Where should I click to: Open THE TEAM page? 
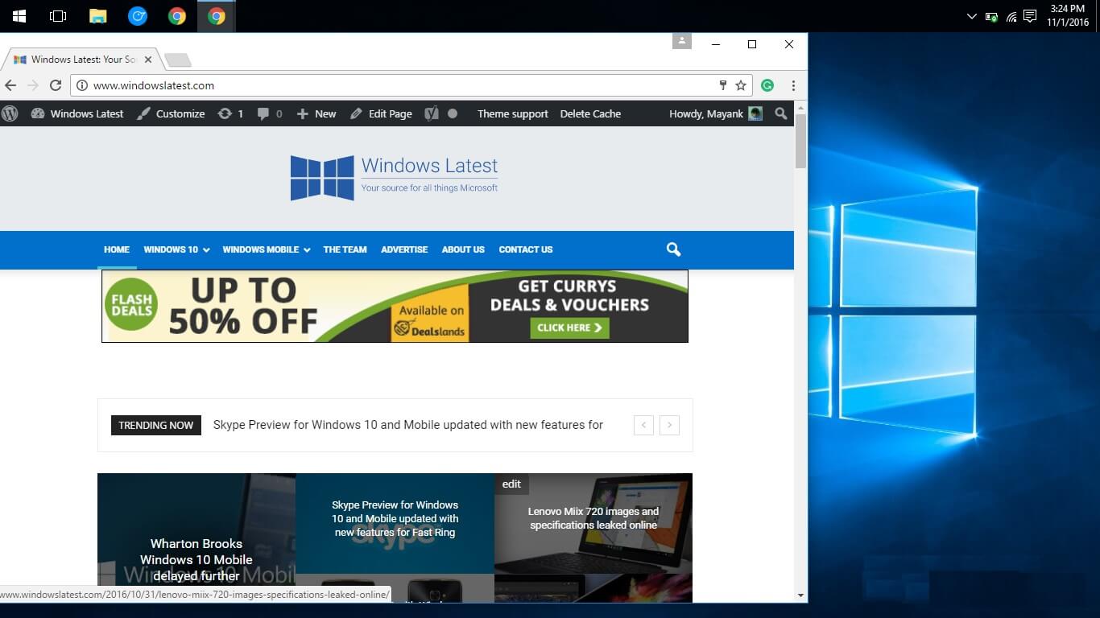pyautogui.click(x=345, y=249)
